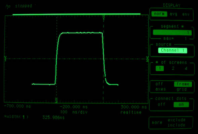Turn connect dots on
The height and width of the screenshot is (134, 198).
(x=181, y=105)
